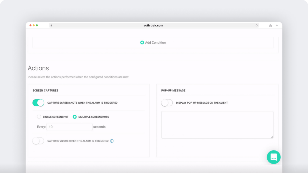The image size is (308, 173).
Task: Click the Add Condition label text
Action: point(155,42)
